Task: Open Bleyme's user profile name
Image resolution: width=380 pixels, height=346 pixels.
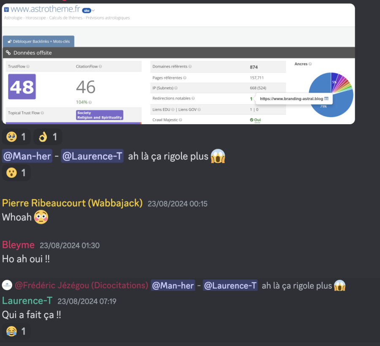Action: point(18,245)
